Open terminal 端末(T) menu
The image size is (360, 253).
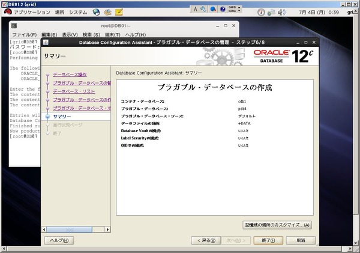(113, 34)
